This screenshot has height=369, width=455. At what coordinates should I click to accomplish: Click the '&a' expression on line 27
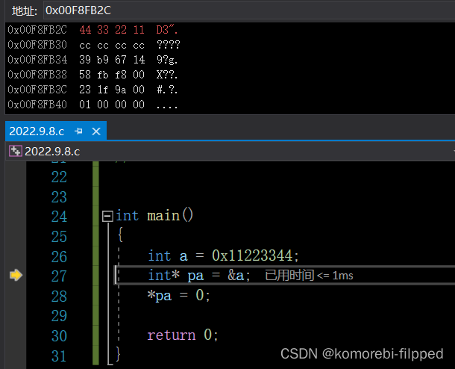click(x=236, y=276)
